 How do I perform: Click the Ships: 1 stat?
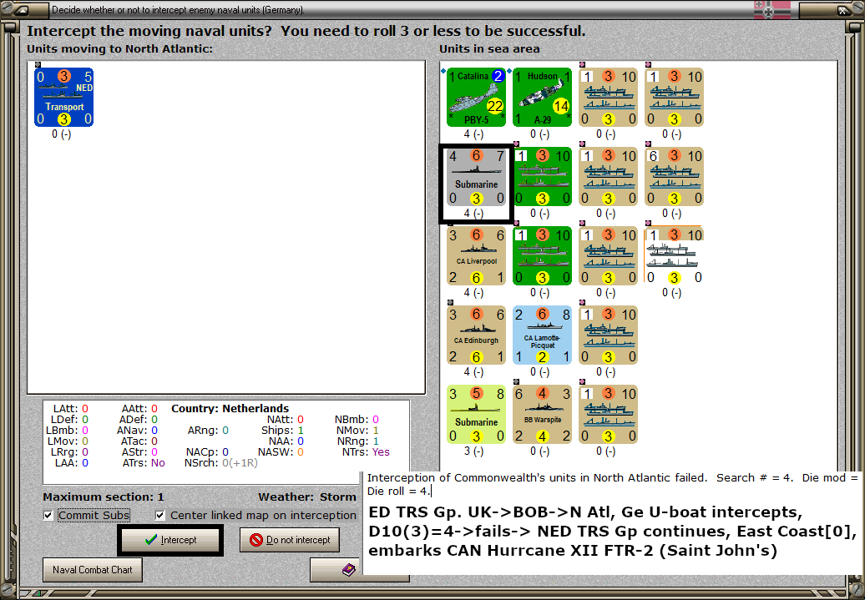(282, 430)
